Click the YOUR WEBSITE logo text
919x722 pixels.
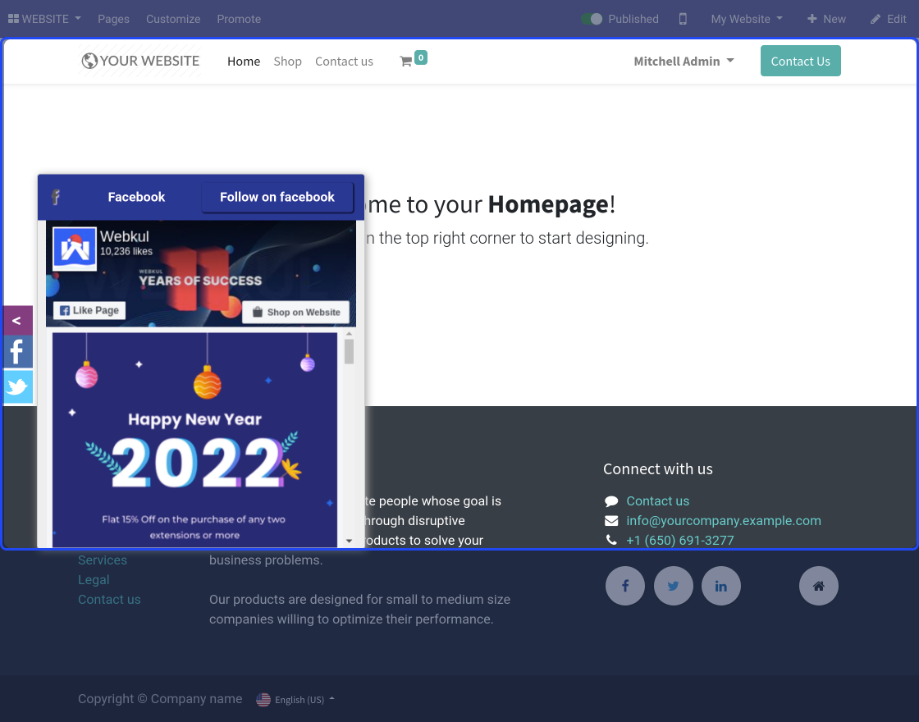point(149,61)
